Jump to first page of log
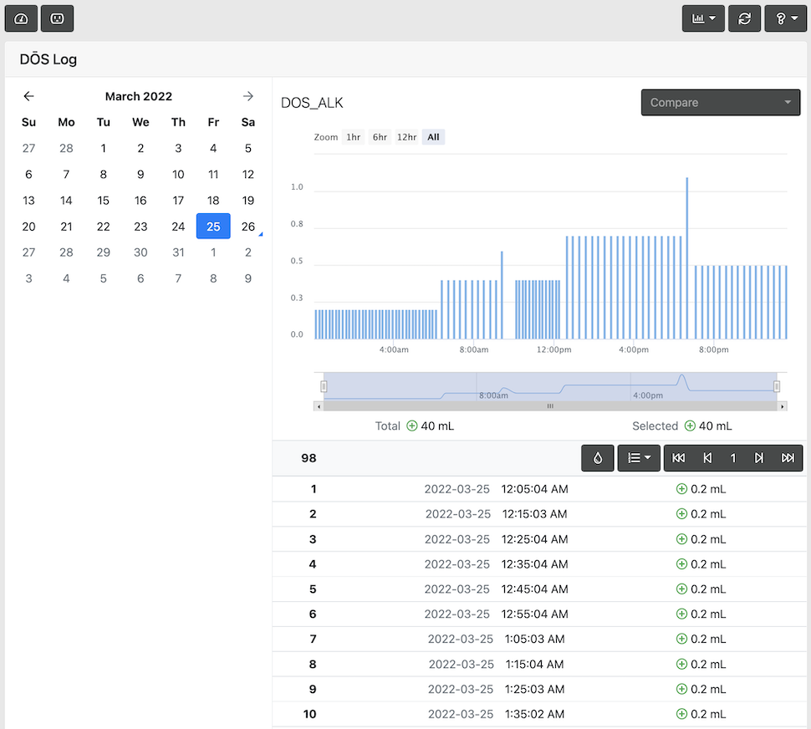This screenshot has width=811, height=729. coord(679,458)
